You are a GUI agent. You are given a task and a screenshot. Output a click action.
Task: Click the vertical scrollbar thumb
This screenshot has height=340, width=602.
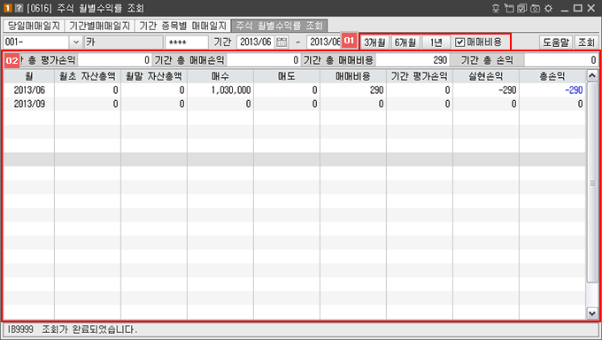(x=592, y=182)
